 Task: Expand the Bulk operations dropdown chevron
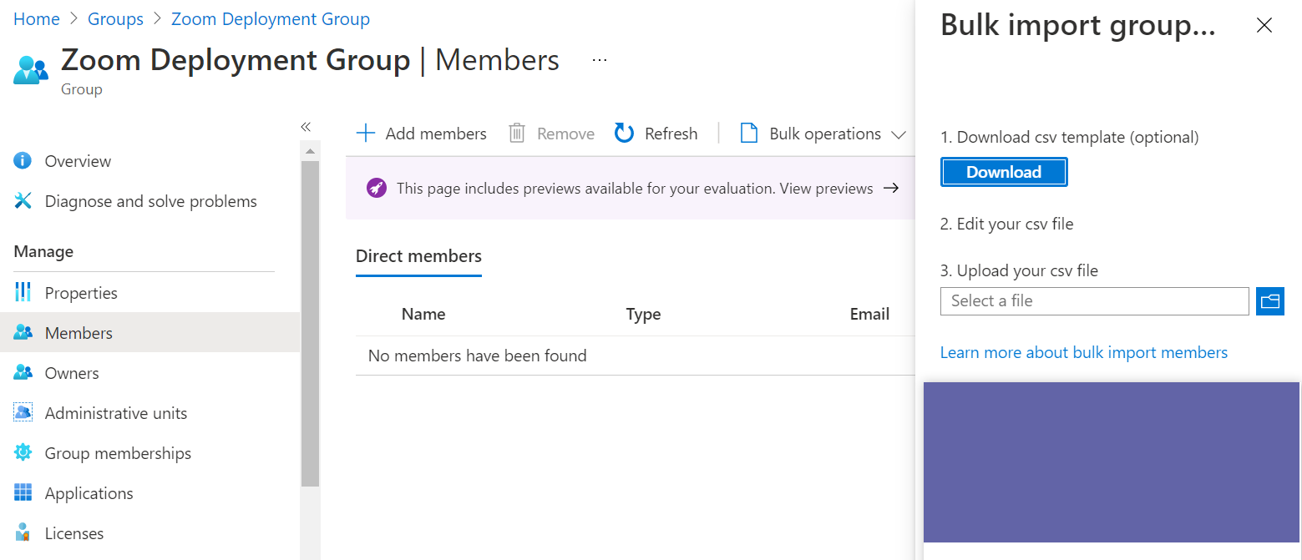tap(899, 134)
